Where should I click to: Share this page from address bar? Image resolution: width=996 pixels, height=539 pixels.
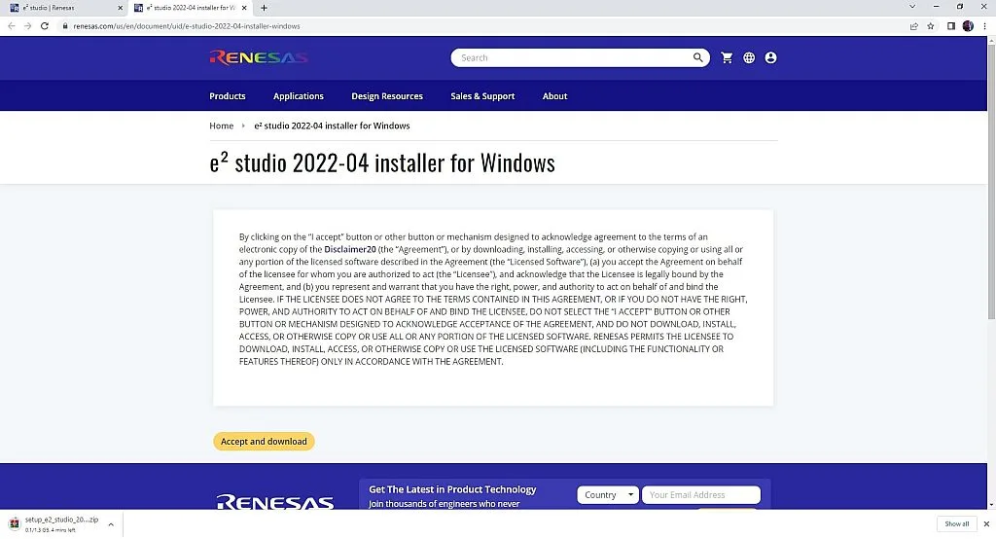[913, 26]
